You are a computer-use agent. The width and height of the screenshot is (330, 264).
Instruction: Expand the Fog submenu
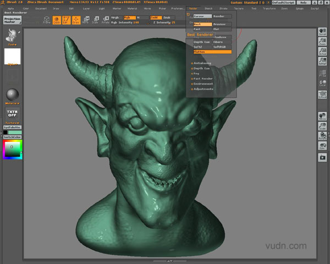pyautogui.click(x=195, y=74)
